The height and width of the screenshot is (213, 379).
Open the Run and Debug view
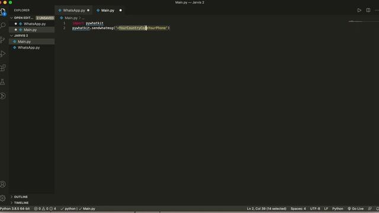point(2,54)
